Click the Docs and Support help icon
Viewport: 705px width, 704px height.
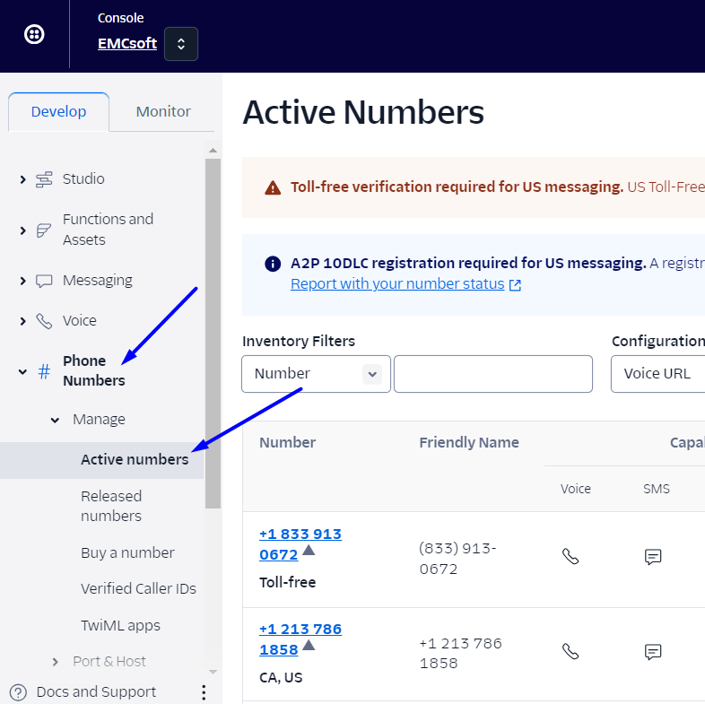pyautogui.click(x=18, y=692)
